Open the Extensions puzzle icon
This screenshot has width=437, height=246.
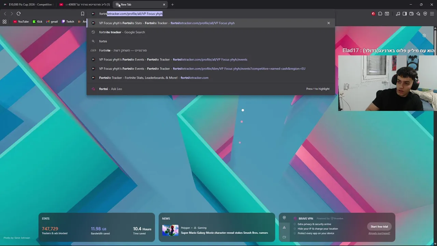point(380,14)
